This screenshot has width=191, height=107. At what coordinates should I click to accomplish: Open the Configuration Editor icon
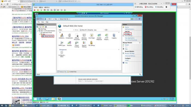62,54
